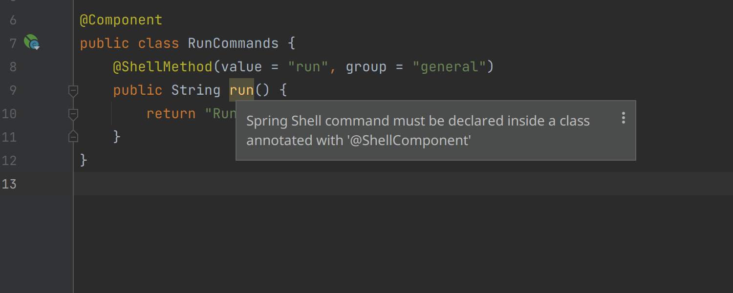Collapse the run() method fold marker on line 9
The height and width of the screenshot is (293, 733).
[73, 90]
